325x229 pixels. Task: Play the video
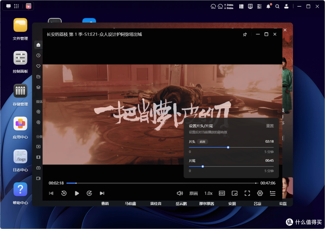tap(77, 193)
